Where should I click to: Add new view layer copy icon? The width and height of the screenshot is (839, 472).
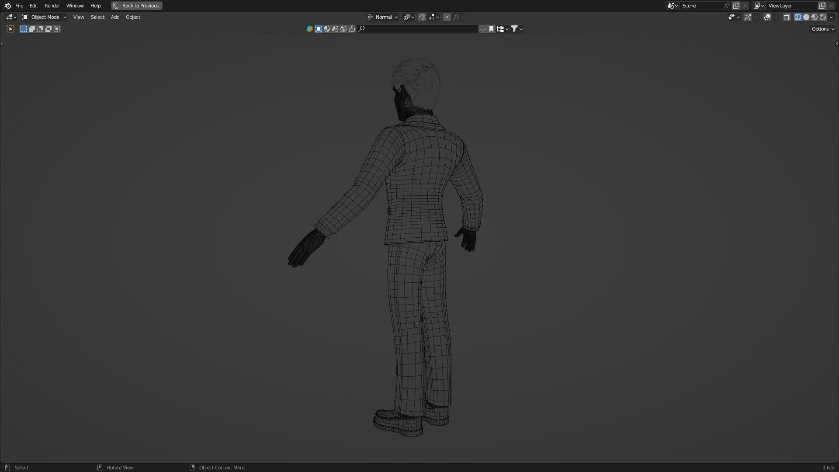click(822, 6)
